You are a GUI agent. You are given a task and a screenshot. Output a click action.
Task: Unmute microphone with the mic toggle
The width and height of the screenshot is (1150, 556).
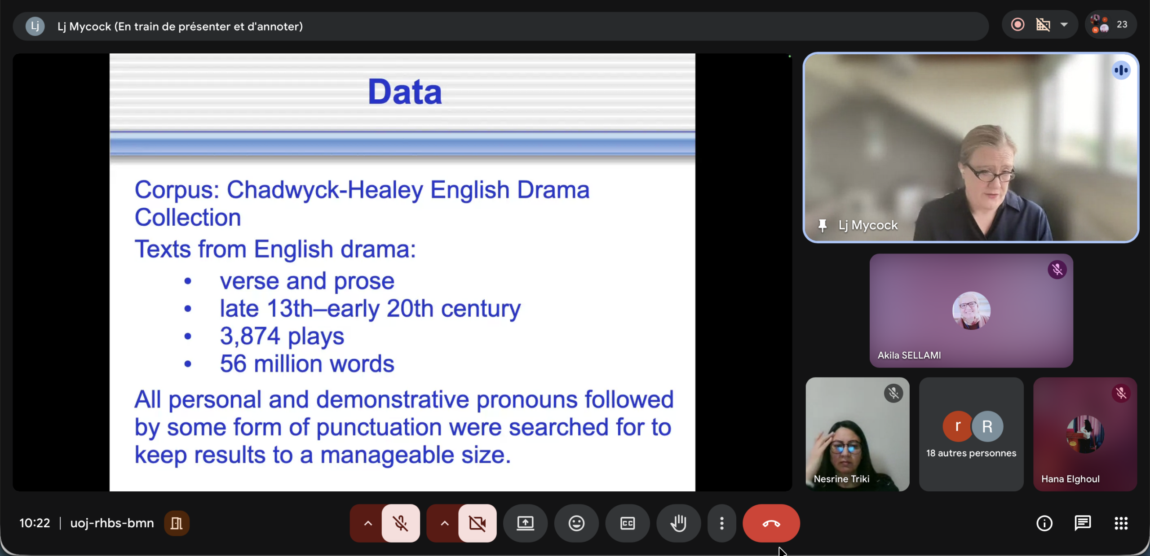pyautogui.click(x=400, y=523)
